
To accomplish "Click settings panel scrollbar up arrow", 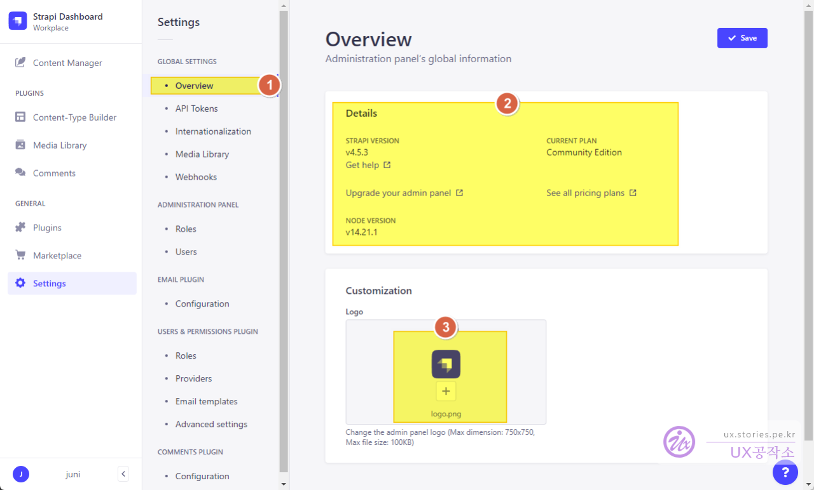I will point(284,5).
